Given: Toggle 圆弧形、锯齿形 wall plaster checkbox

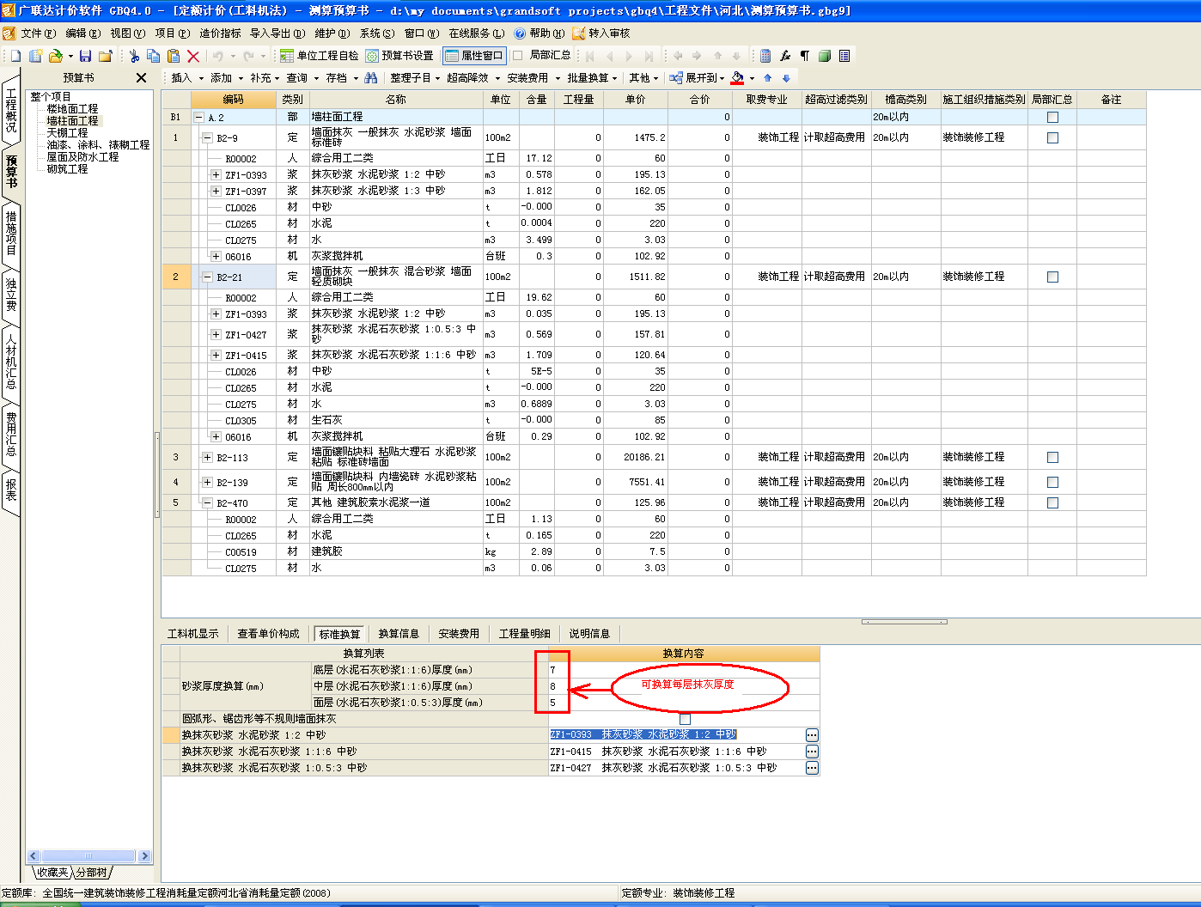Looking at the screenshot, I should coord(685,719).
